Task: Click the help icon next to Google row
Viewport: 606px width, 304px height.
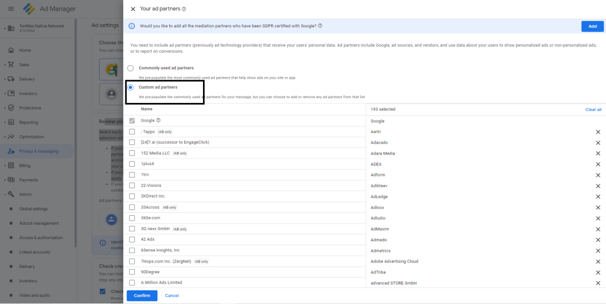Action: tap(159, 121)
